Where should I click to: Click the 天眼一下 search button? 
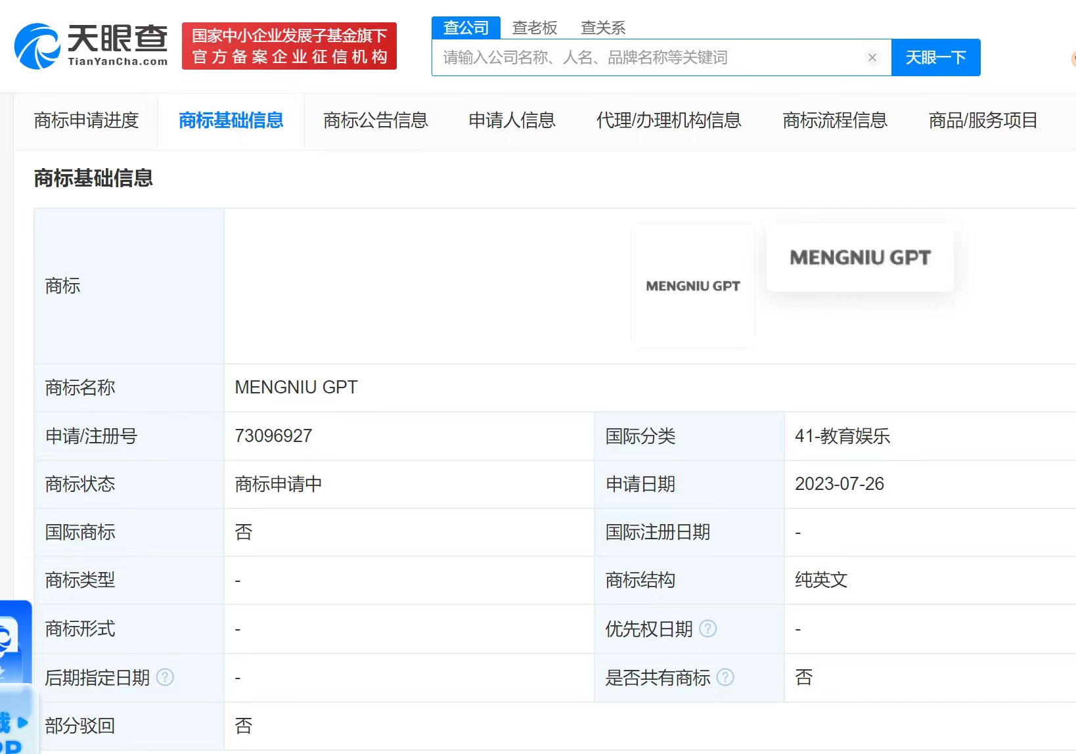coord(935,58)
